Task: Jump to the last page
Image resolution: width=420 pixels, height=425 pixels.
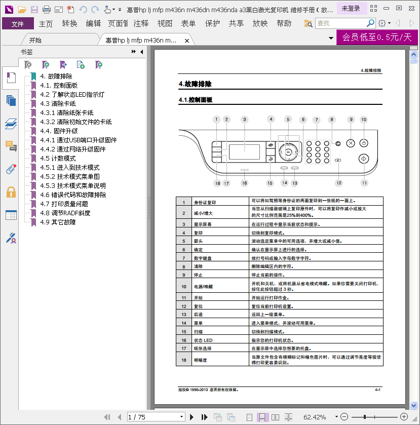Action: pos(204,417)
